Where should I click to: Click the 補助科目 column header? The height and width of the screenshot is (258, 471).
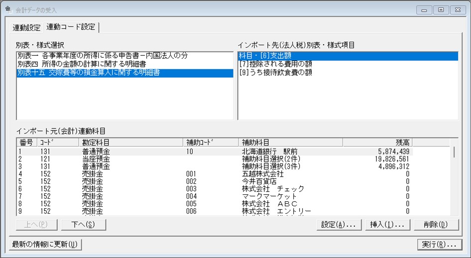tap(290, 142)
